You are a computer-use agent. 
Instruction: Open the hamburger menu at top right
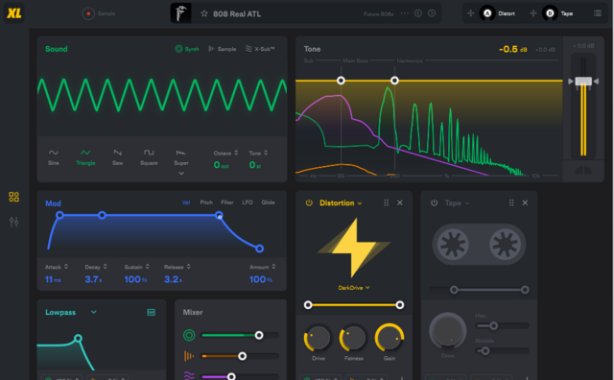[597, 13]
